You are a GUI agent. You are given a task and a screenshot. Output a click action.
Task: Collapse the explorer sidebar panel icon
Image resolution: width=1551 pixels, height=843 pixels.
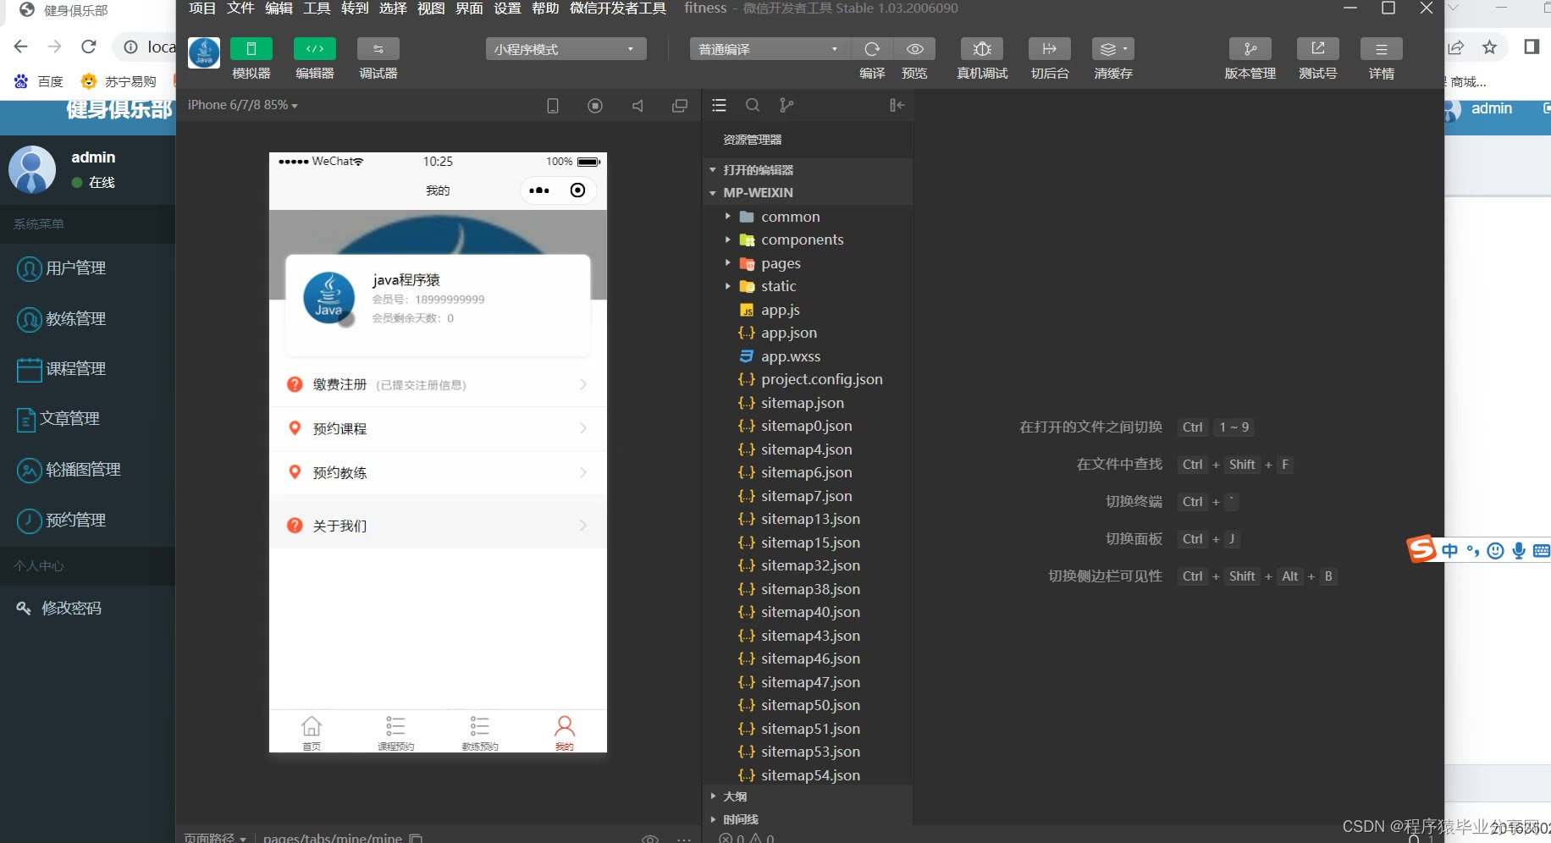(897, 106)
